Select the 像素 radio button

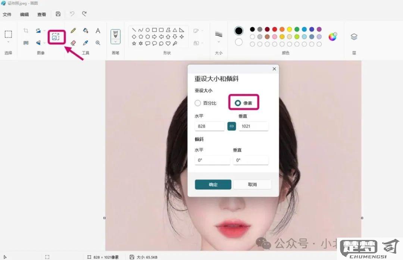(238, 103)
